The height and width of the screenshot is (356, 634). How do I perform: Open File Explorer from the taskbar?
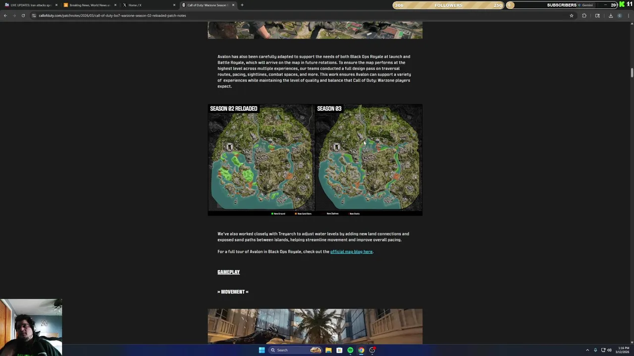(328, 350)
